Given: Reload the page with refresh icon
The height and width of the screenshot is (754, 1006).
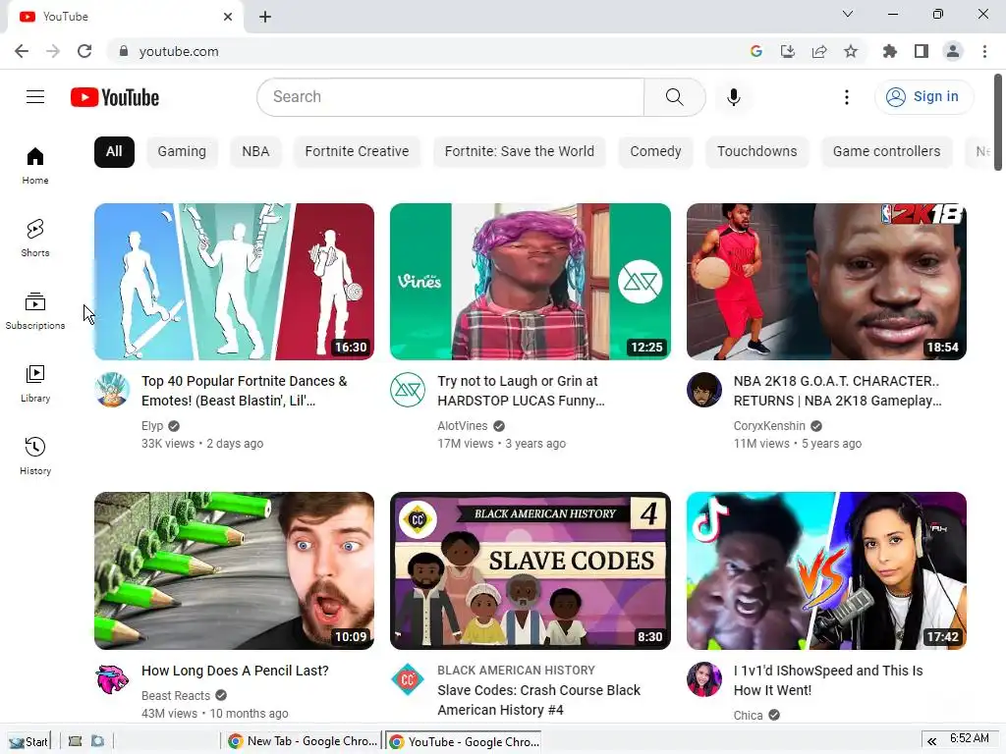Looking at the screenshot, I should (84, 51).
